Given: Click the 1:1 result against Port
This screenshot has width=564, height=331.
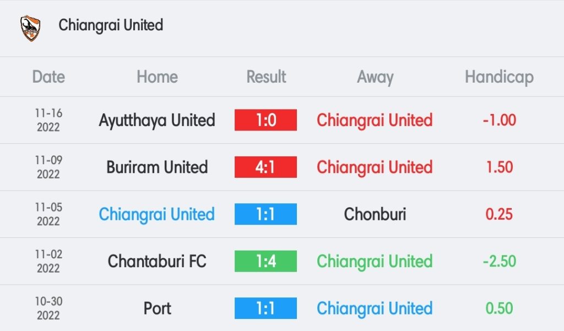Looking at the screenshot, I should (x=266, y=308).
